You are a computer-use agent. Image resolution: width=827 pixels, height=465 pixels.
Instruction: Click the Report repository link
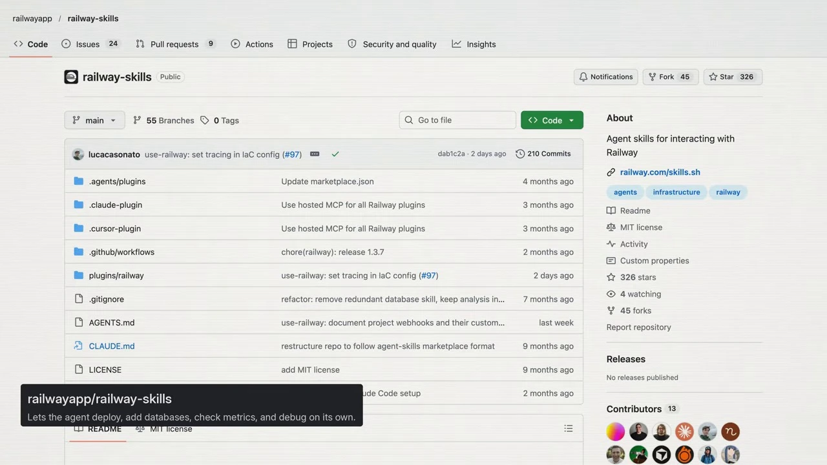coord(638,327)
